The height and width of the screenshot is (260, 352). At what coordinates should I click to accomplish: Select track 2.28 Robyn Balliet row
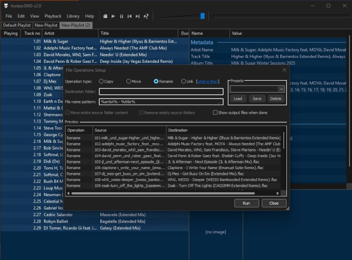[95, 221]
